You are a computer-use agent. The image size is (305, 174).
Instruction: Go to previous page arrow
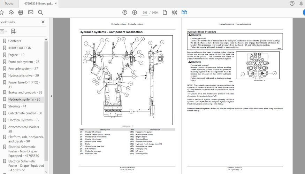[125, 13]
